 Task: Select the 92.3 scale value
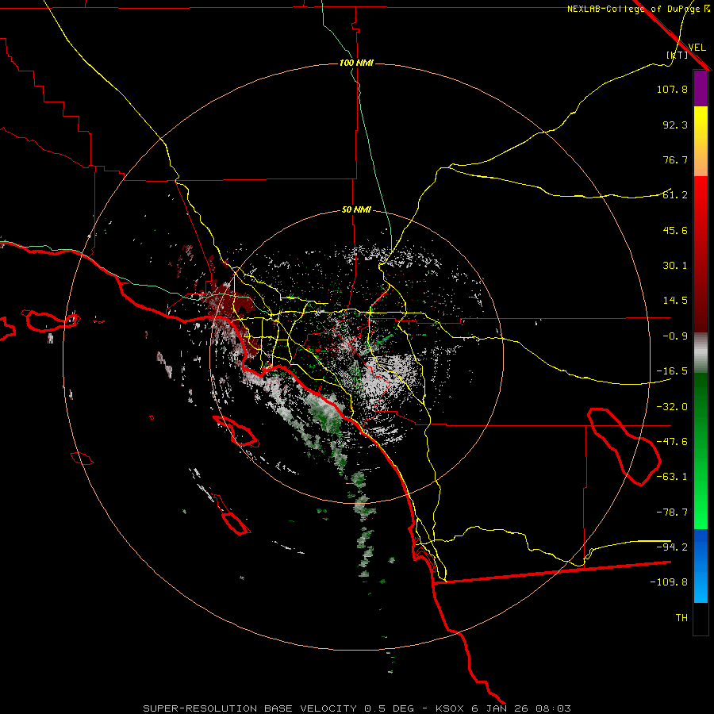675,125
